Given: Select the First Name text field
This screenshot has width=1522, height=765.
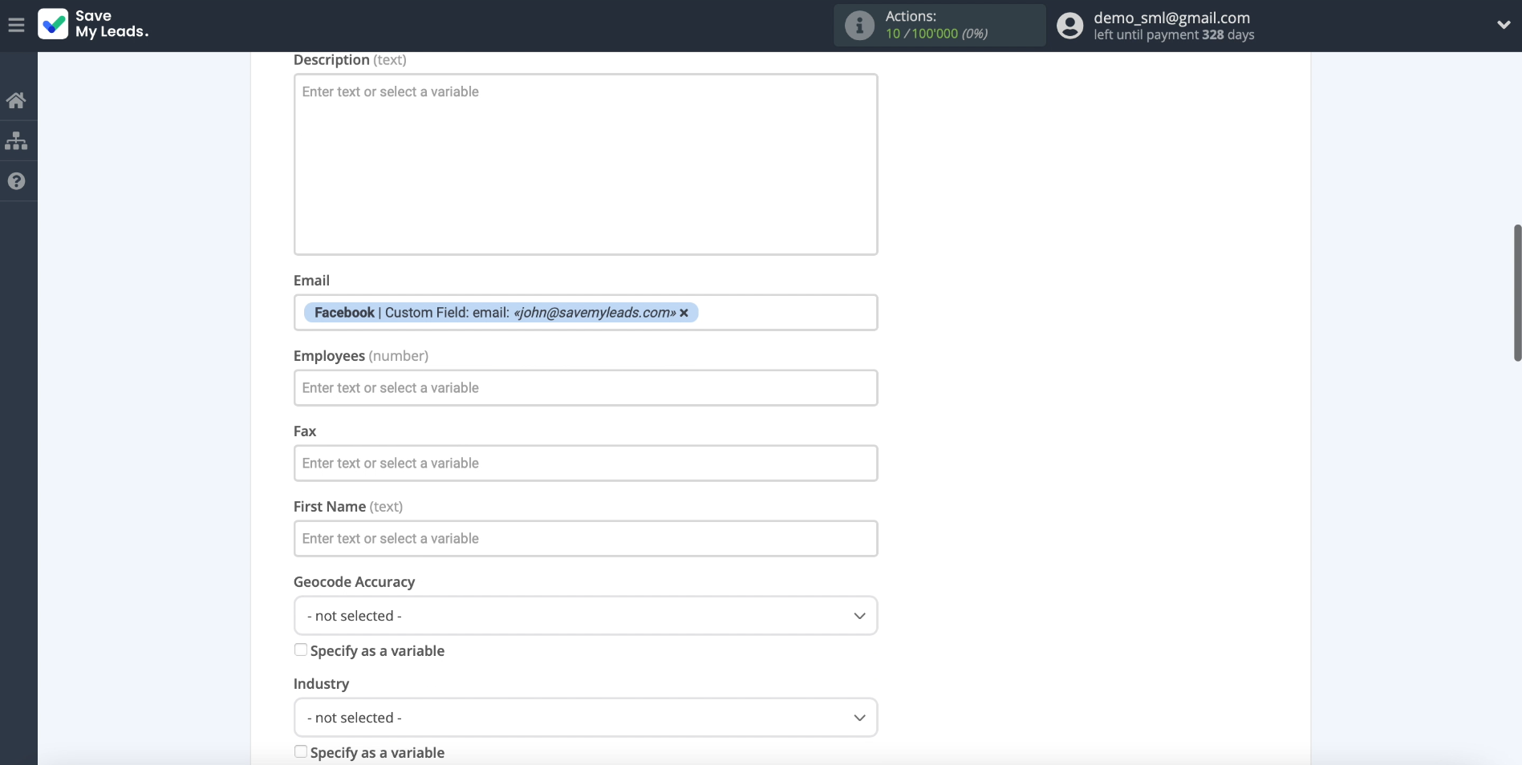Looking at the screenshot, I should tap(585, 539).
